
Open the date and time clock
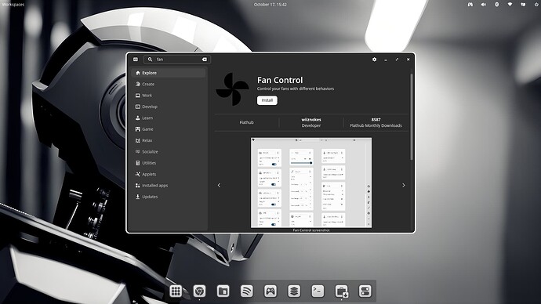(x=270, y=5)
